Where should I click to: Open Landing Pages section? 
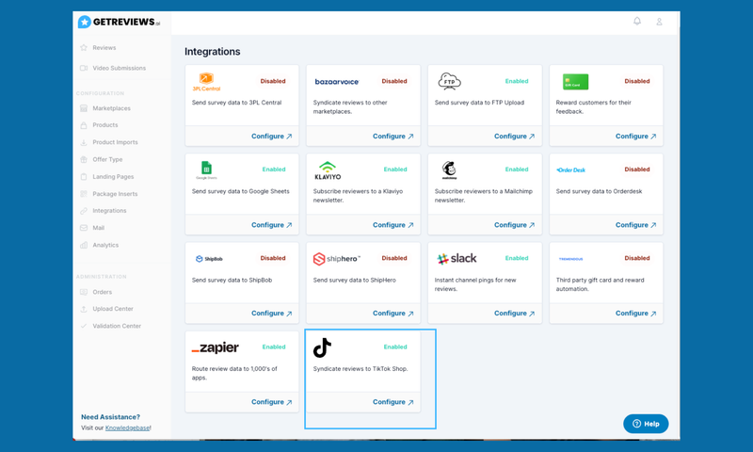tap(113, 177)
